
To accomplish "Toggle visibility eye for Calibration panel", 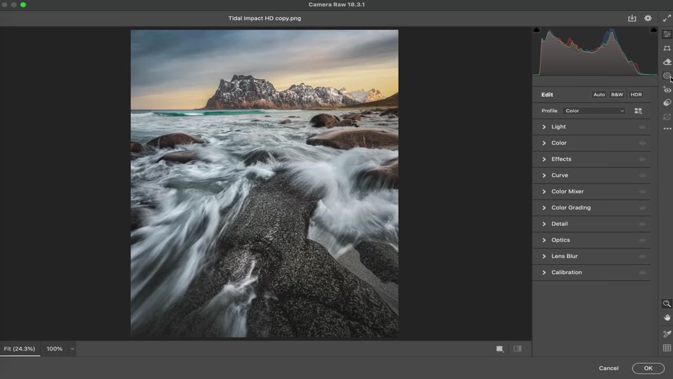I will (642, 272).
